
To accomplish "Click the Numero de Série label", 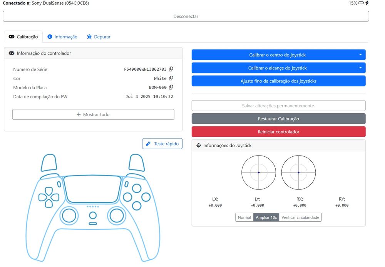I will pos(30,69).
